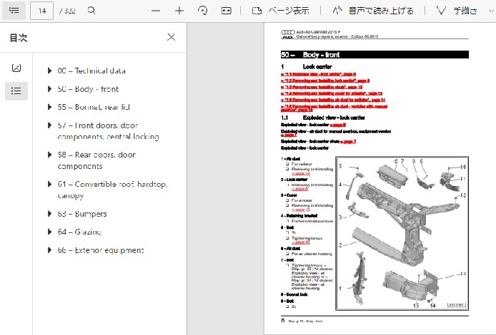Select the outline list view icon
The image size is (496, 335).
[16, 91]
